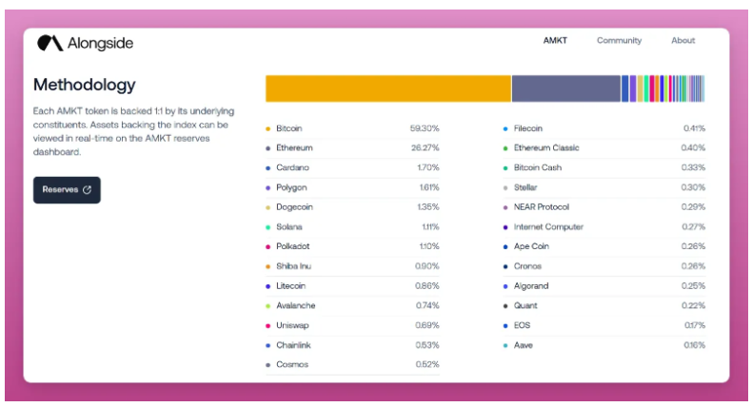This screenshot has width=752, height=407.
Task: Click the Shiba Inu row label
Action: pyautogui.click(x=293, y=266)
